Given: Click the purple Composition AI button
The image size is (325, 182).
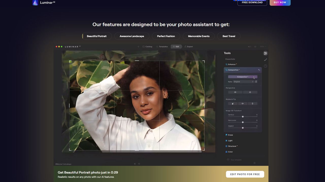Looking at the screenshot, I should pos(243,77).
